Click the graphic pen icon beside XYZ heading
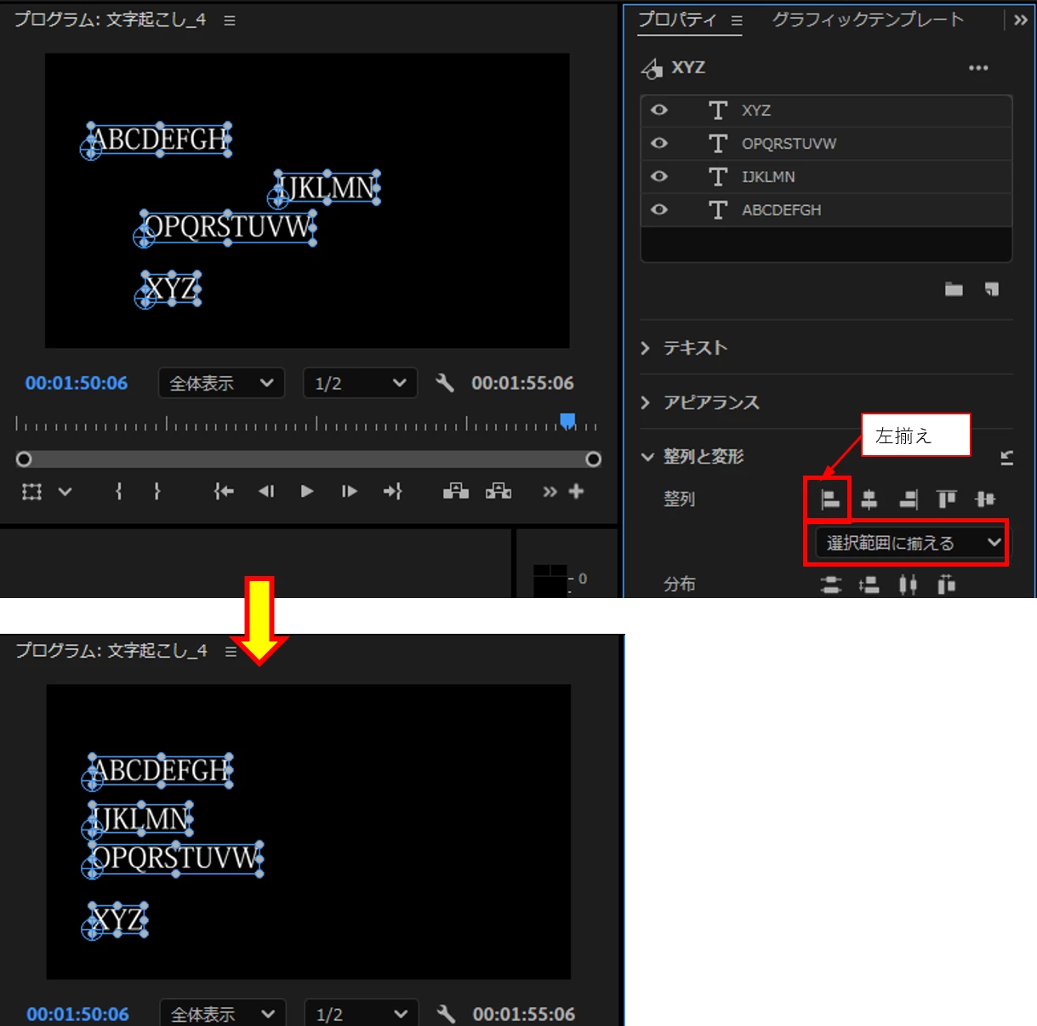The image size is (1037, 1026). tap(652, 68)
